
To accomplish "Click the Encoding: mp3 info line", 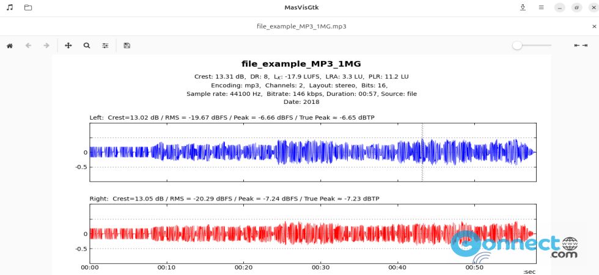I will [299, 85].
